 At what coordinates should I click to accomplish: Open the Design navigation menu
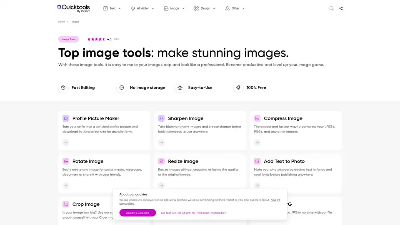click(205, 8)
